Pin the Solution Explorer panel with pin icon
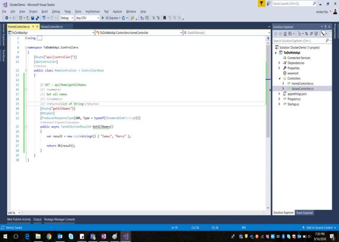This screenshot has width=339, height=242. (x=325, y=27)
